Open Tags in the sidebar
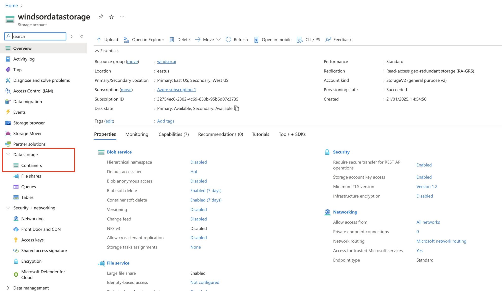 (x=17, y=70)
